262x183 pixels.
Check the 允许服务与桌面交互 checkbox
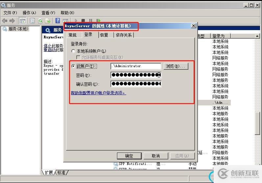78,57
